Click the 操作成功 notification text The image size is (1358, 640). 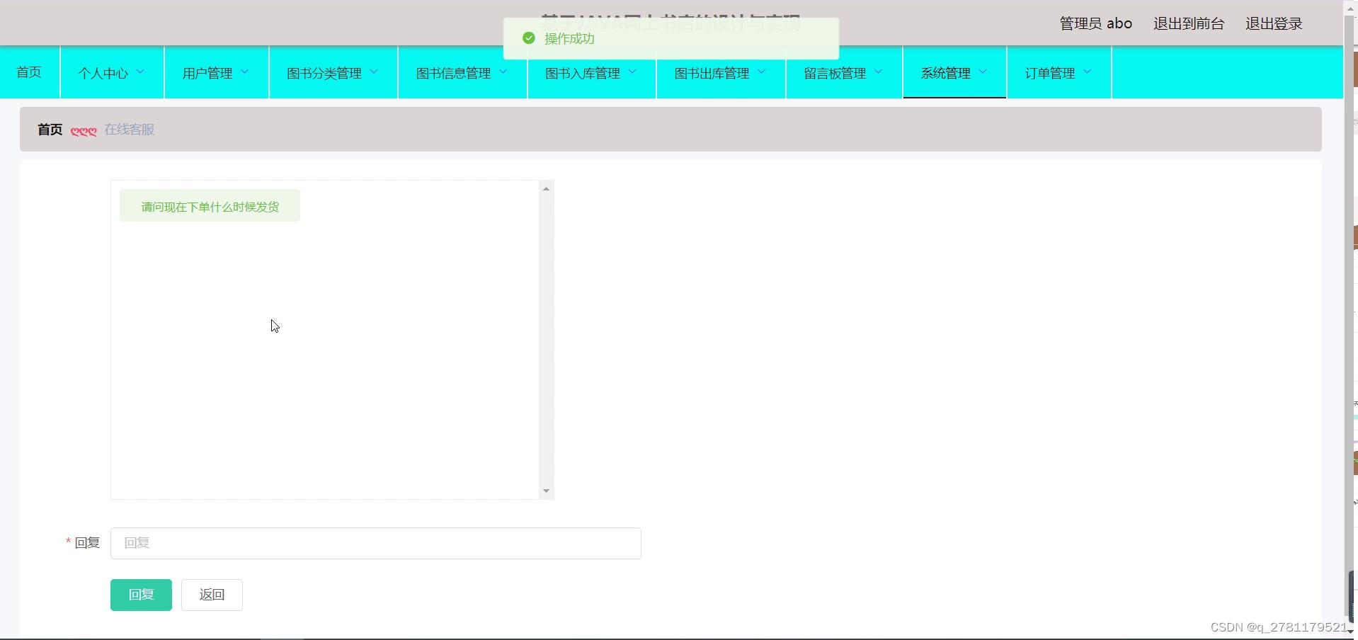click(569, 39)
